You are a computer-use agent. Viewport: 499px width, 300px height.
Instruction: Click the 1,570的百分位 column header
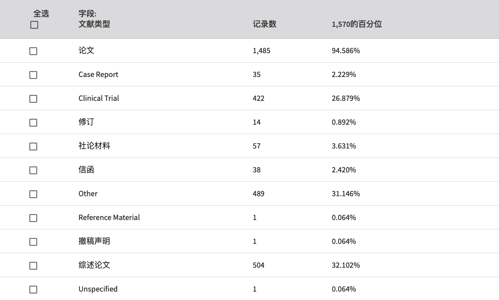(356, 24)
